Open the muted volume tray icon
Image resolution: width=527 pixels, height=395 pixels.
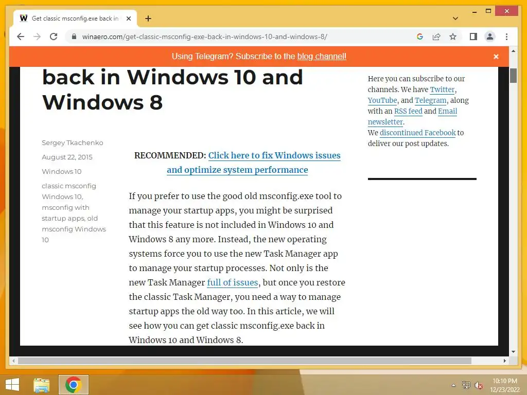tap(479, 385)
